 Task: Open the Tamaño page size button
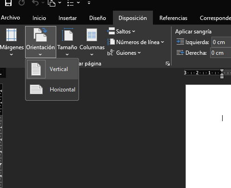tap(67, 42)
